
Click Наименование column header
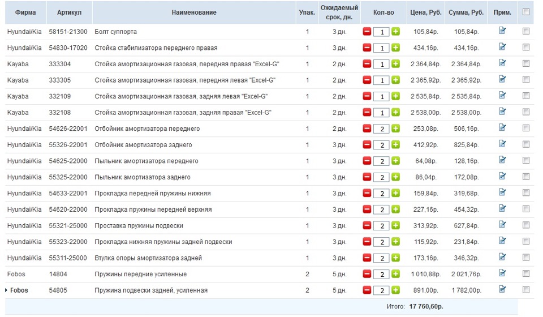point(194,12)
